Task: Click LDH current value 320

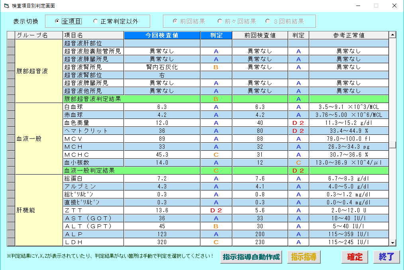Action: 162,242
